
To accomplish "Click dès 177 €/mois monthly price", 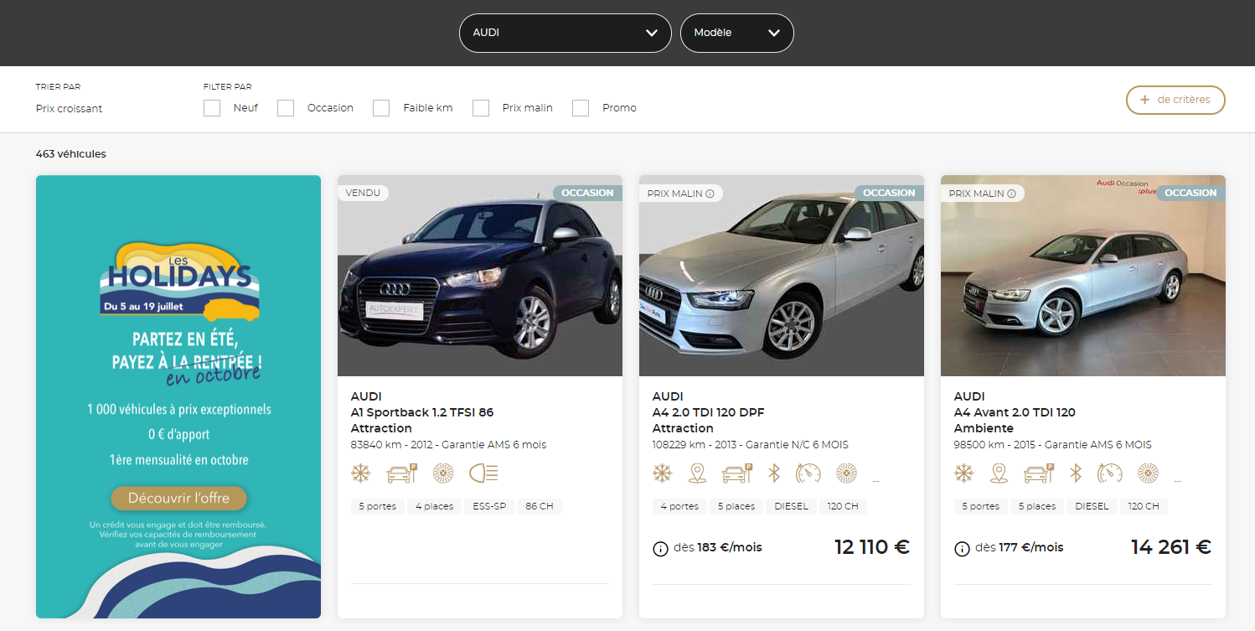I will [x=1019, y=547].
